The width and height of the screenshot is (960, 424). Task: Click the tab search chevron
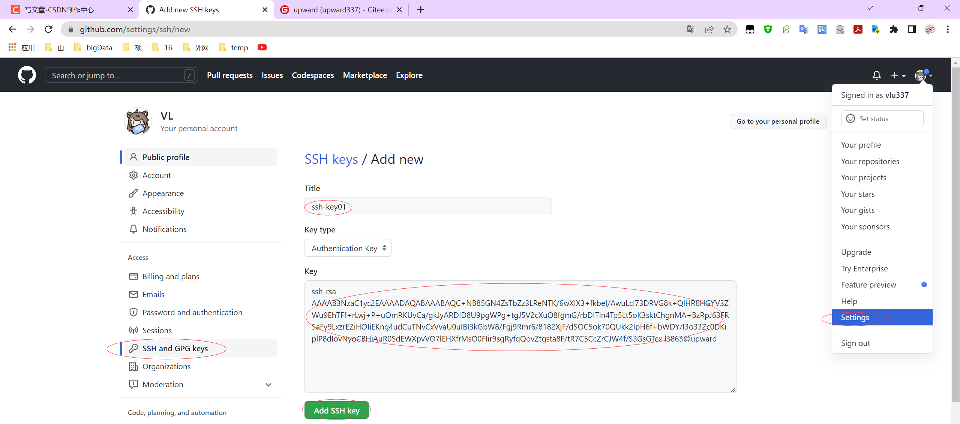coord(870,8)
